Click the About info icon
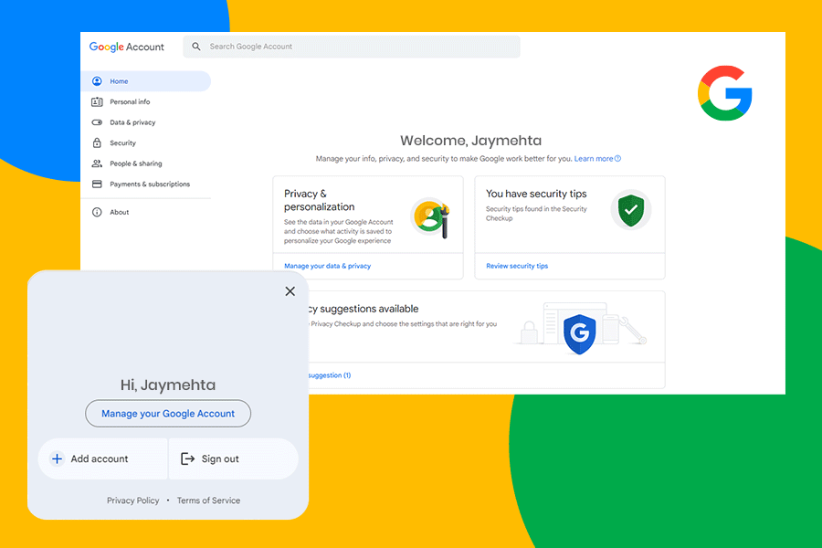 97,212
